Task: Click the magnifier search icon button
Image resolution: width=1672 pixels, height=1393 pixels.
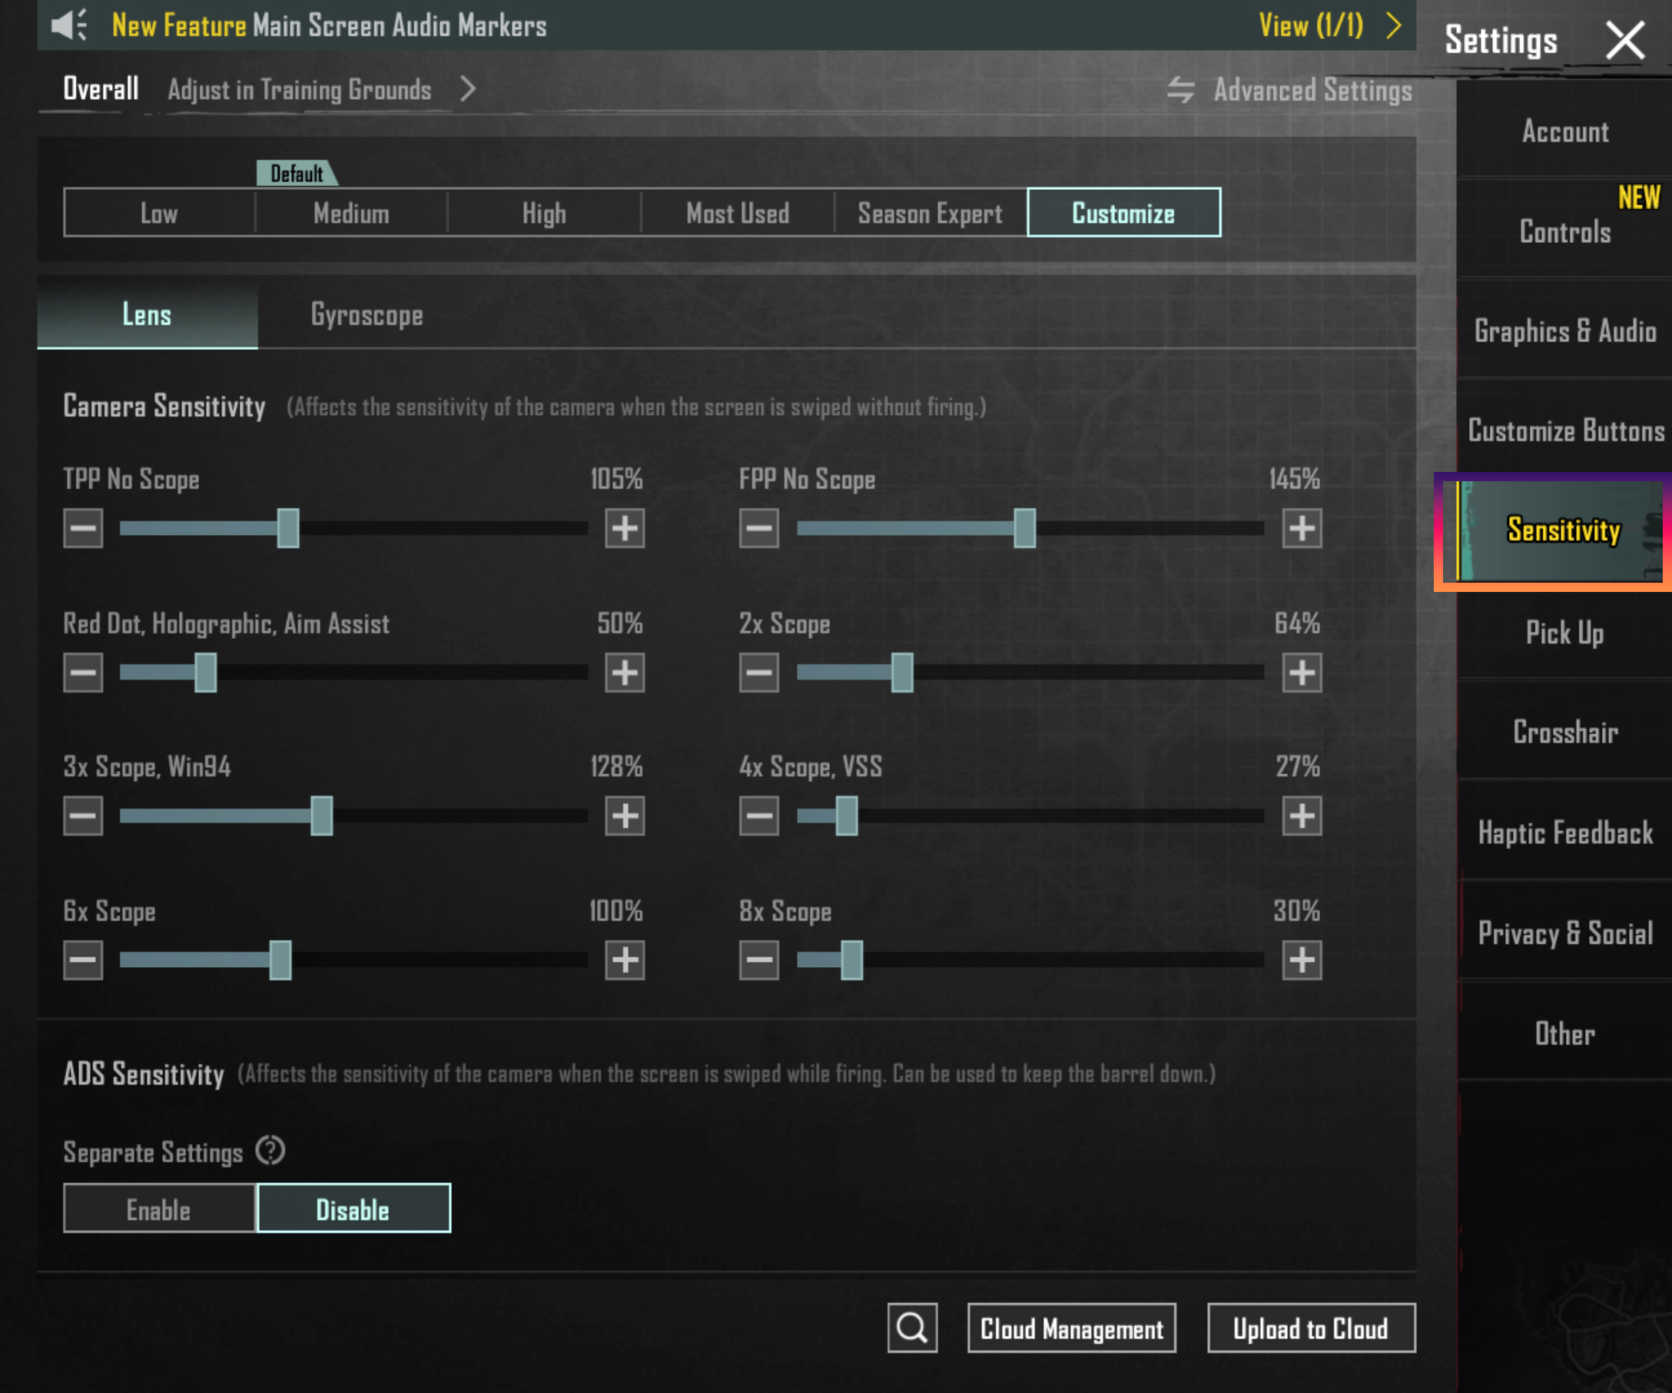Action: click(x=912, y=1328)
